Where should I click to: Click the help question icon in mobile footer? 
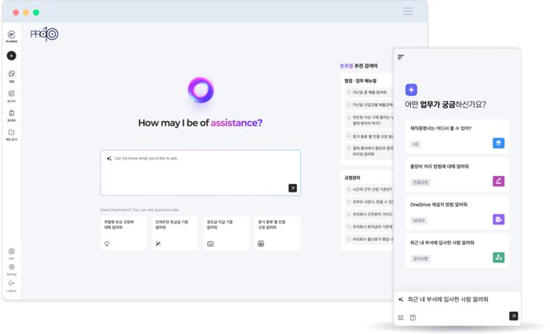click(x=412, y=317)
